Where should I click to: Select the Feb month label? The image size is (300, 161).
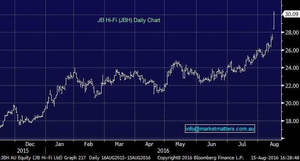(x=88, y=144)
